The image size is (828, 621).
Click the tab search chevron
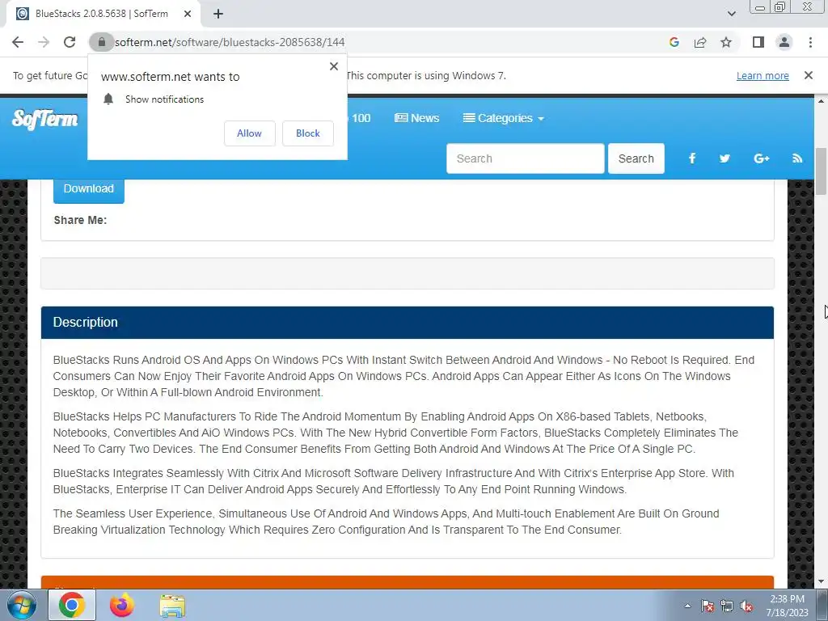tap(731, 14)
